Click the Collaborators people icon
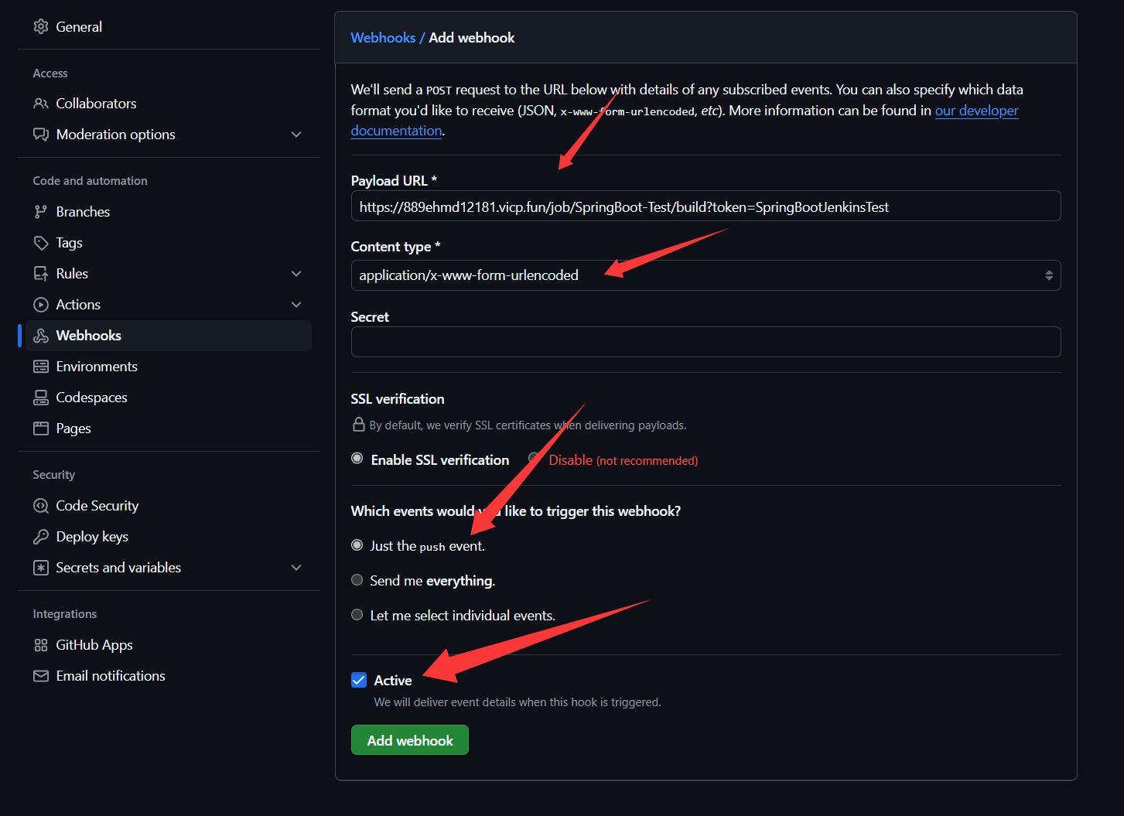The height and width of the screenshot is (816, 1124). click(41, 104)
